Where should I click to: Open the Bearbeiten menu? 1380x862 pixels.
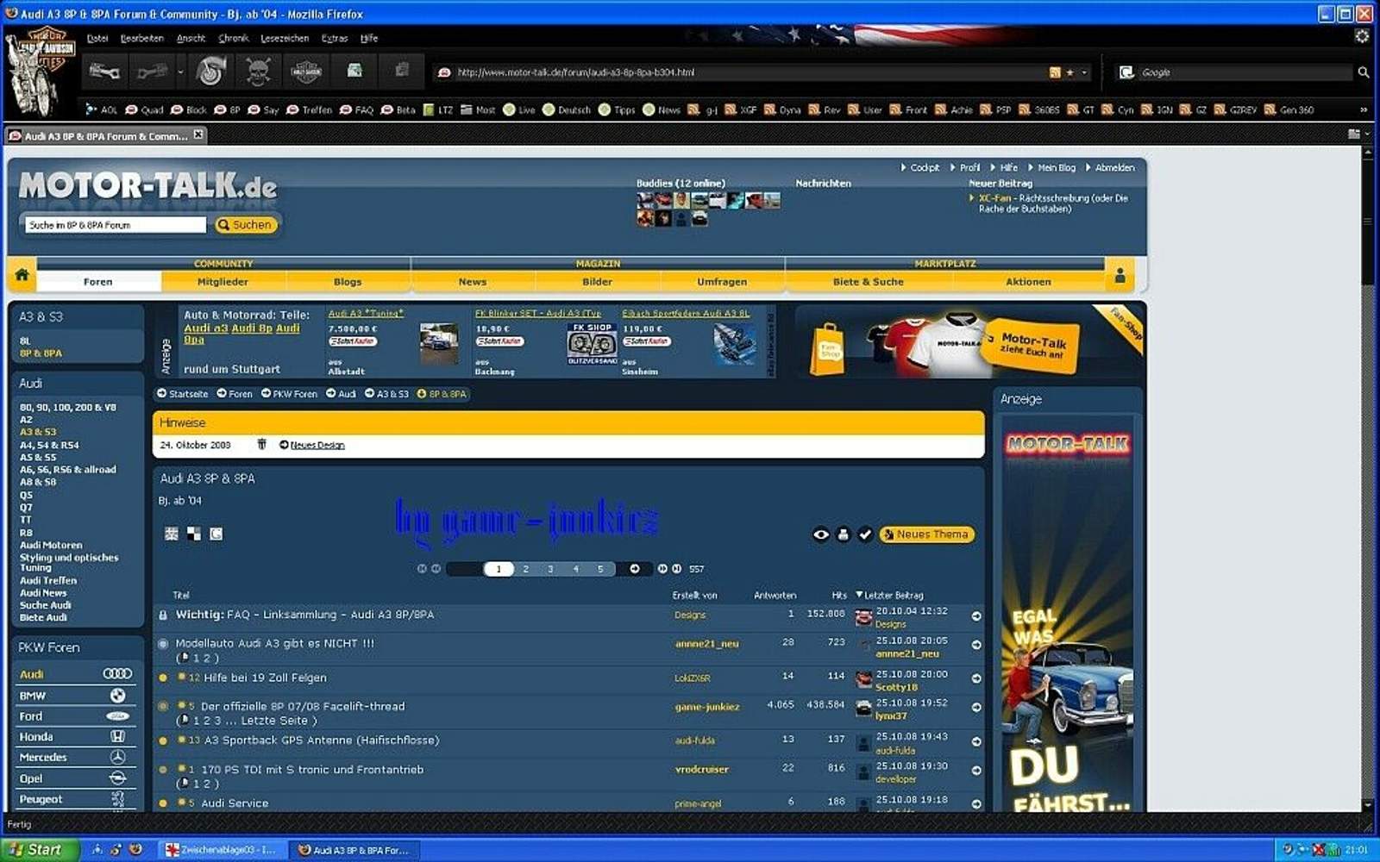[141, 38]
